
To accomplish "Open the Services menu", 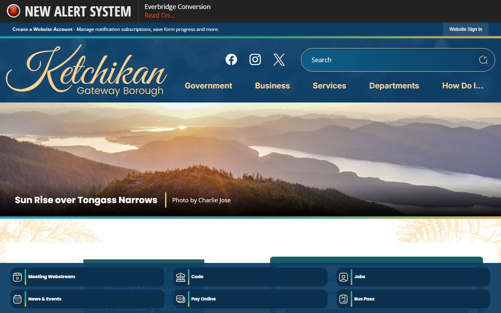I will click(x=329, y=86).
